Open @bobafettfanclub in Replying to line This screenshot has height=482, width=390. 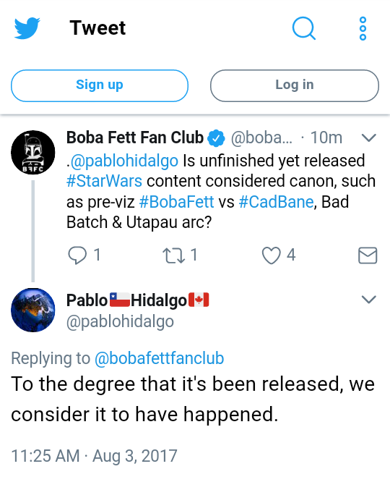(160, 358)
